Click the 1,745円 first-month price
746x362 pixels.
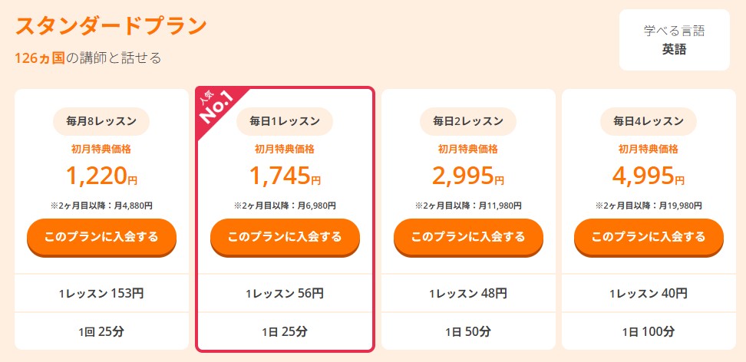pyautogui.click(x=285, y=176)
